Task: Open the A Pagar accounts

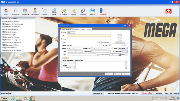Action: point(73,12)
